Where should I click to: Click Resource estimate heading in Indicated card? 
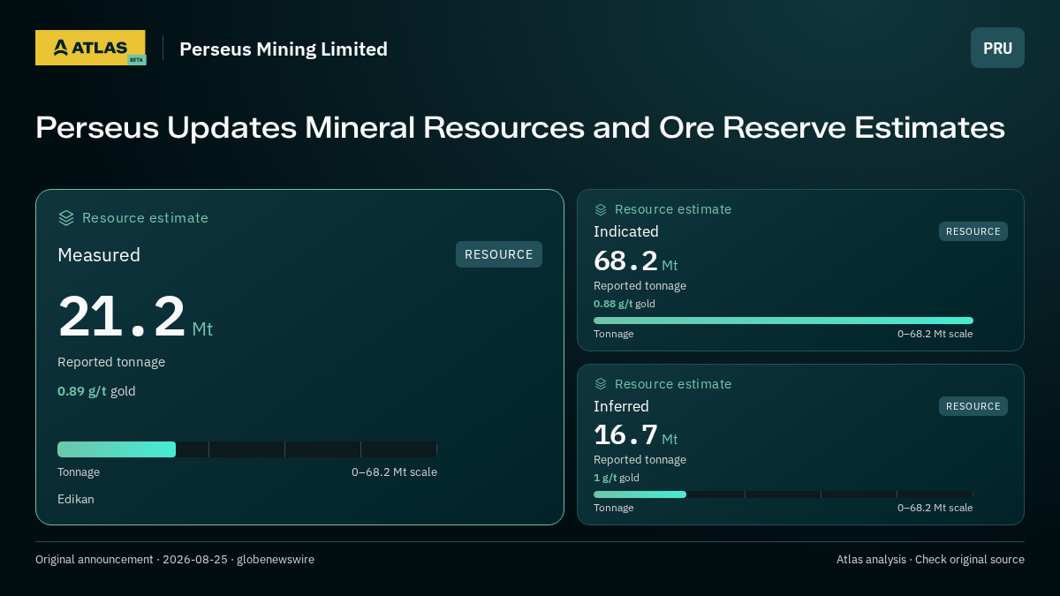pyautogui.click(x=673, y=209)
